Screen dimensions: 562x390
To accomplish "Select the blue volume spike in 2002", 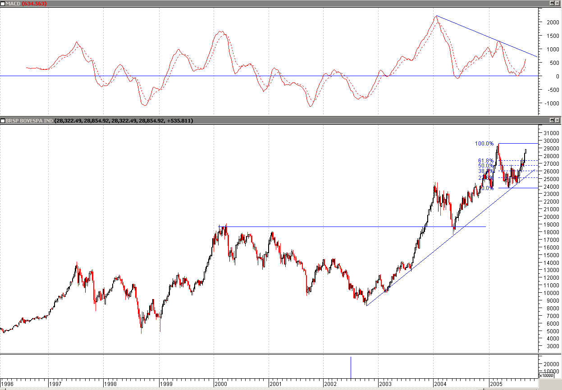I will pos(351,367).
